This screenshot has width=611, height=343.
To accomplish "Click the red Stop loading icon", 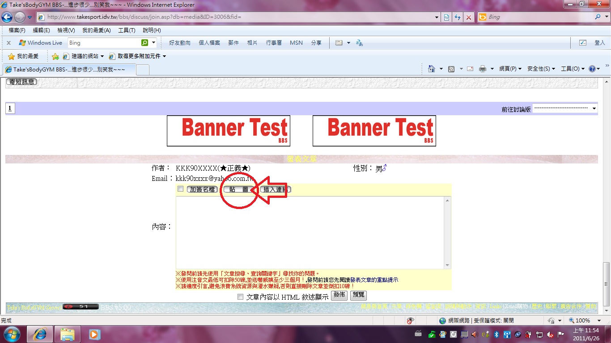I will coord(468,17).
